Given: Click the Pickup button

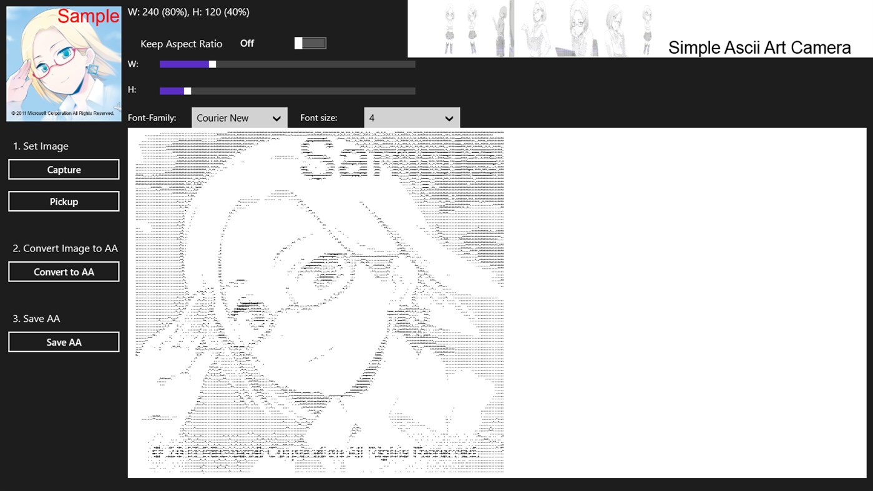Looking at the screenshot, I should pos(63,201).
